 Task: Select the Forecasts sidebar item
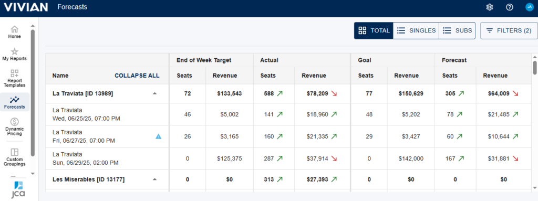[x=14, y=102]
